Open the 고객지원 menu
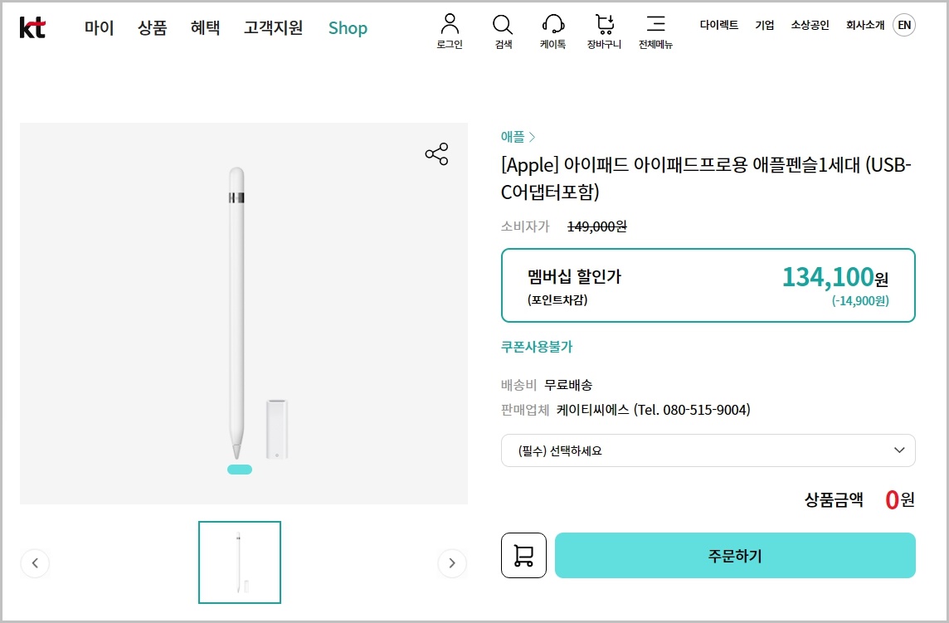The height and width of the screenshot is (623, 949). point(273,28)
